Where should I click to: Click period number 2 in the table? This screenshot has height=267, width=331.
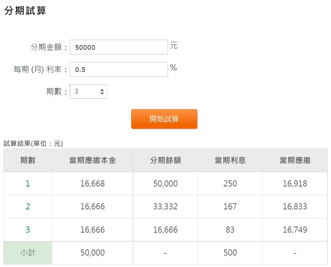[28, 207]
